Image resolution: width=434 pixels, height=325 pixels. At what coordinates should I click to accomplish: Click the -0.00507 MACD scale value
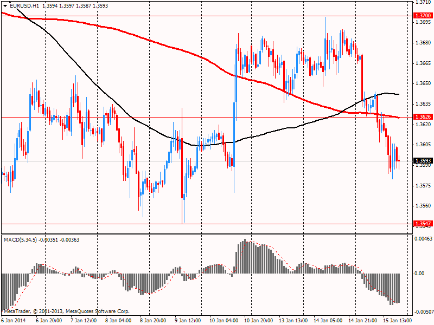click(x=424, y=312)
